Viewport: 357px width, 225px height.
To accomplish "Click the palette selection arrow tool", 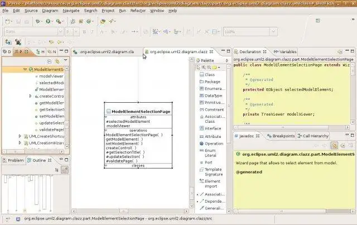I will tap(197, 68).
